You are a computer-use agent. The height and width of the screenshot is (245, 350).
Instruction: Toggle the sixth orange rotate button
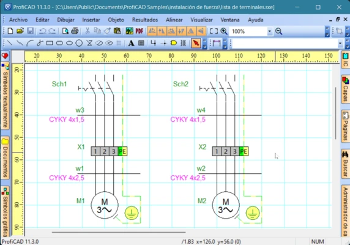tap(201, 31)
